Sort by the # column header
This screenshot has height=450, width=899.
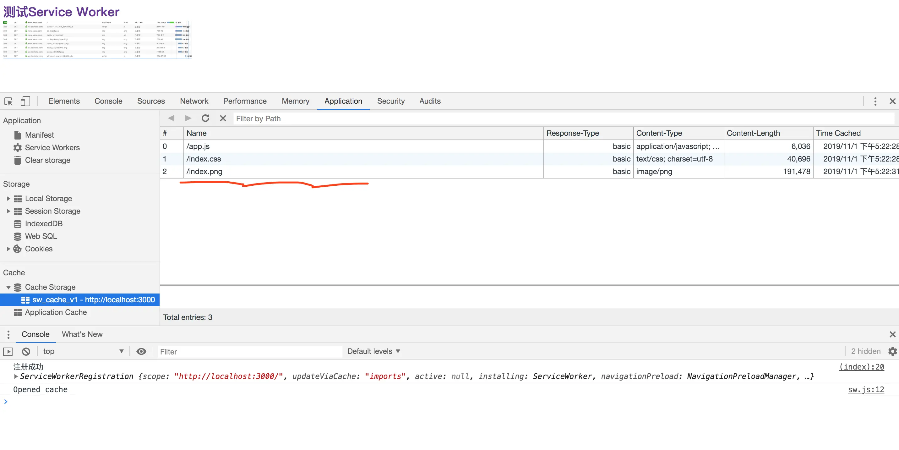tap(172, 133)
